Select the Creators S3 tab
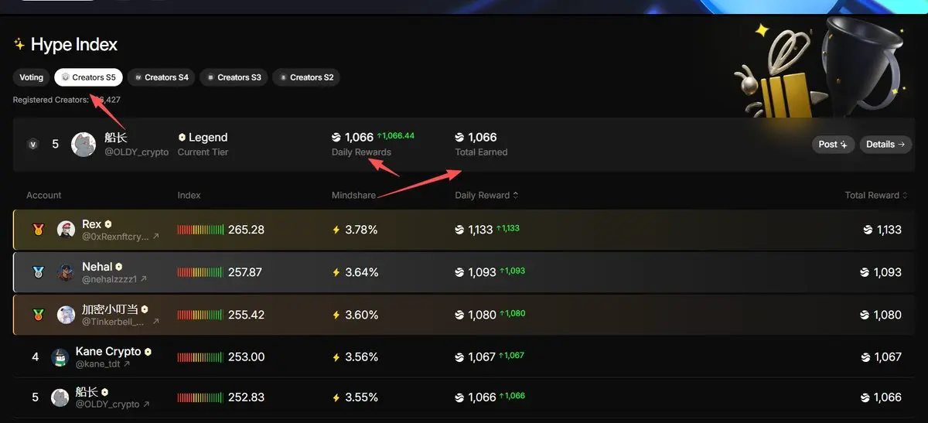 point(234,77)
